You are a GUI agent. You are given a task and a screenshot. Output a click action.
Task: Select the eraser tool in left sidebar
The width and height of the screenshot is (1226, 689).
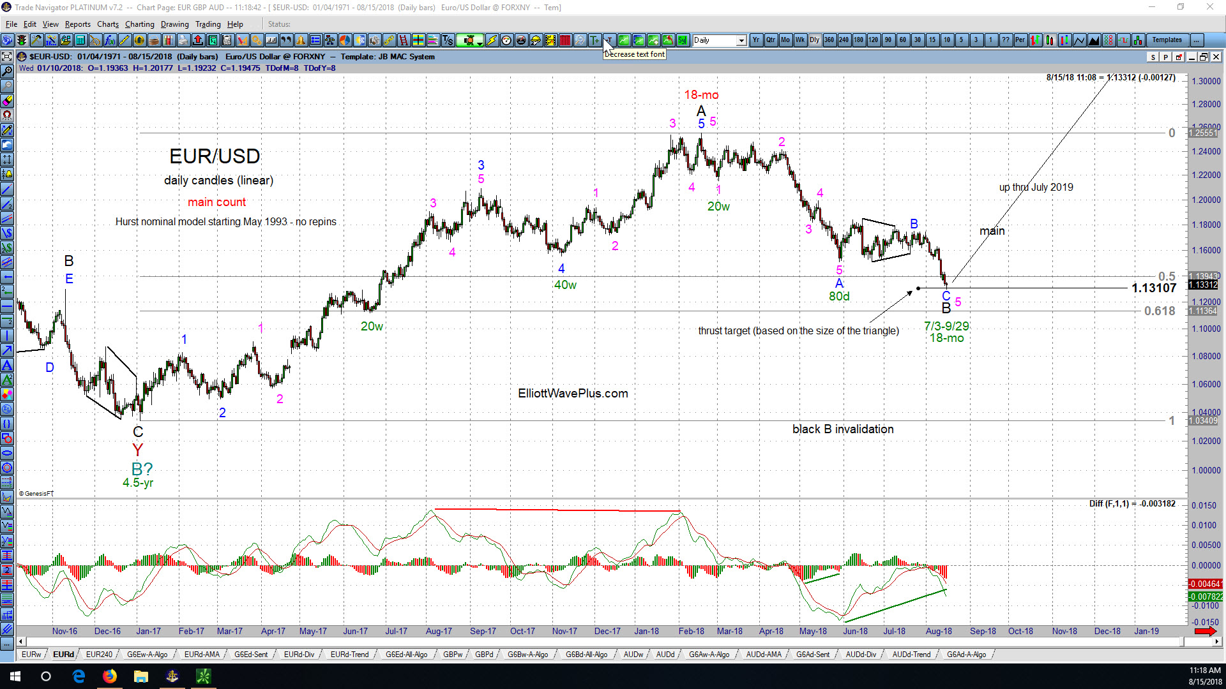[x=7, y=101]
